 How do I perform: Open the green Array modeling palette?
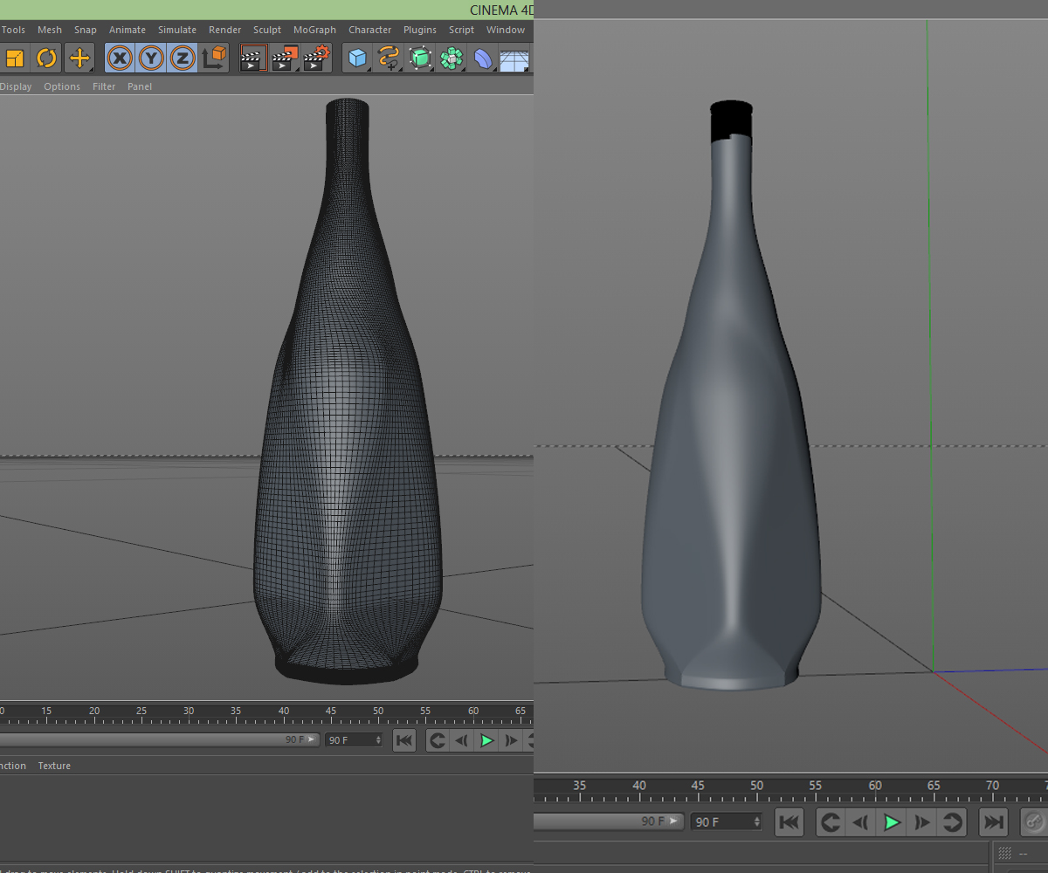452,58
